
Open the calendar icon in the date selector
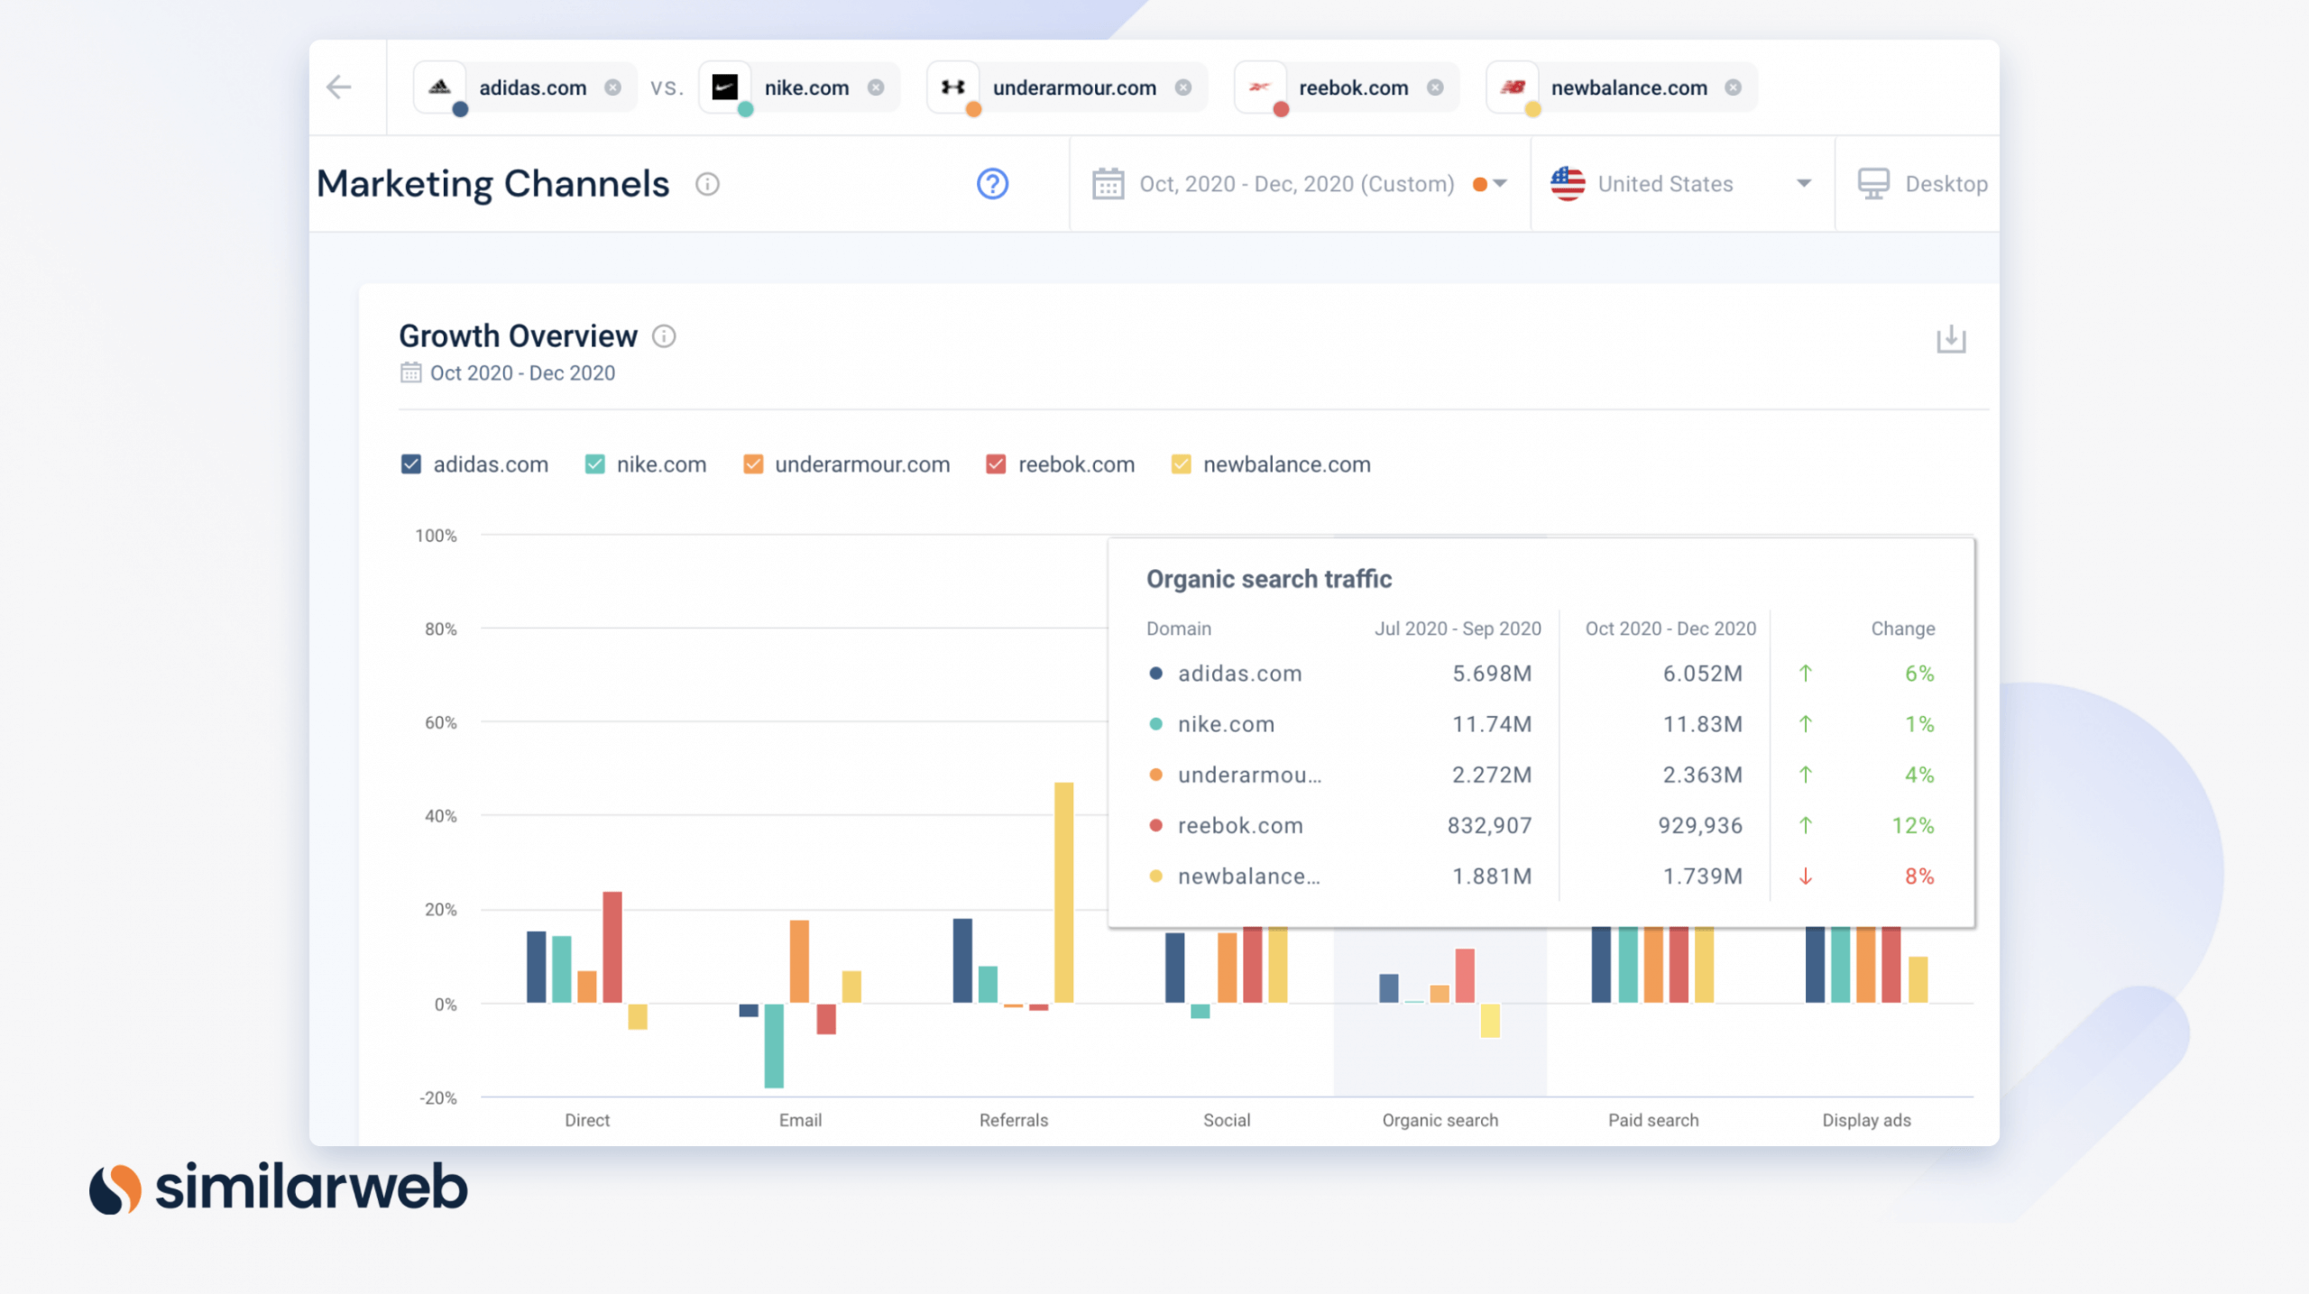coord(1109,183)
